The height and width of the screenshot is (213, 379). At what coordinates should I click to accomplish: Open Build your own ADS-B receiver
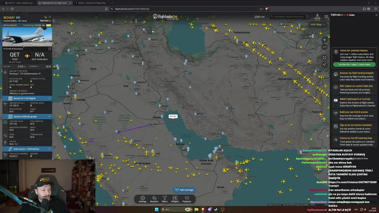[x=354, y=115]
